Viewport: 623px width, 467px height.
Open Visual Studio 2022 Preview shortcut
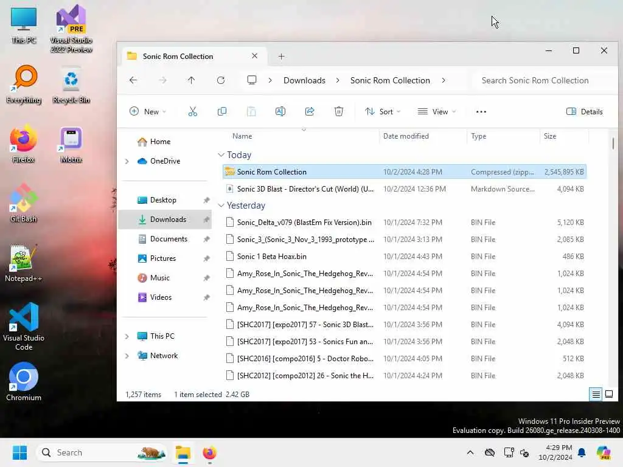71,29
